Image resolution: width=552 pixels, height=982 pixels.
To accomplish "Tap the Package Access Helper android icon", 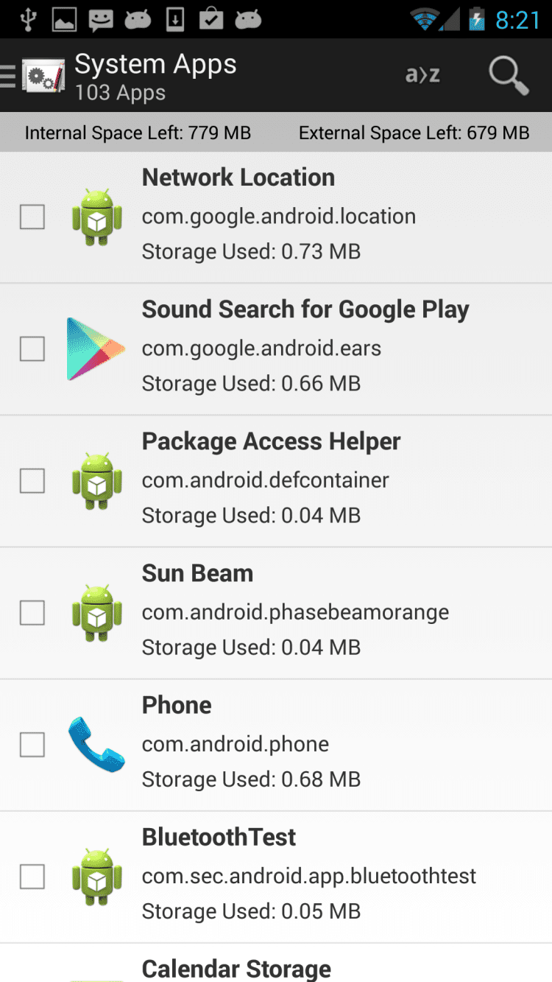I will [x=96, y=481].
